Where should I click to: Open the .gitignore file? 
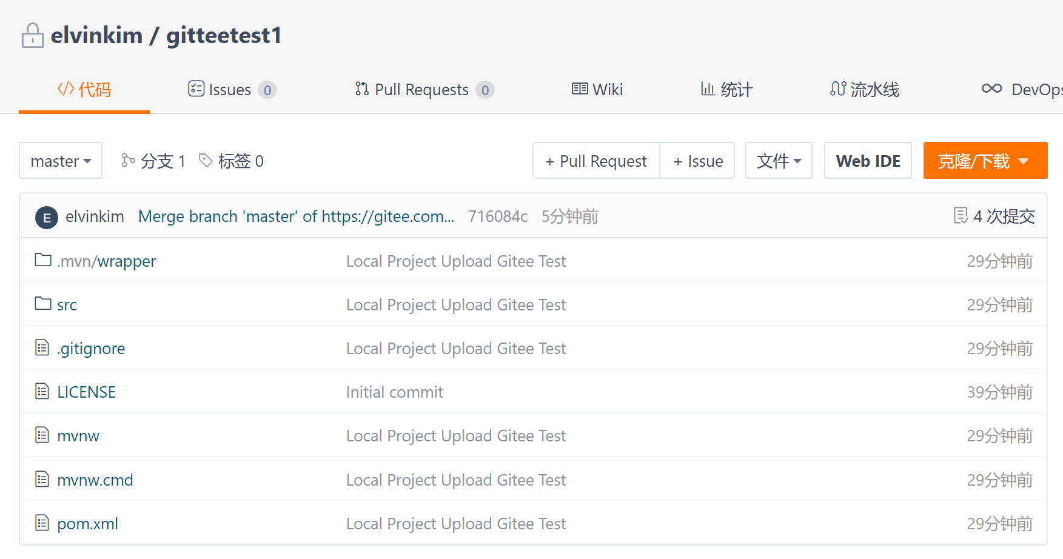91,349
